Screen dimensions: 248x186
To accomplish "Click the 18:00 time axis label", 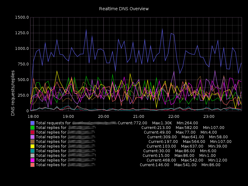I will (x=33, y=117).
